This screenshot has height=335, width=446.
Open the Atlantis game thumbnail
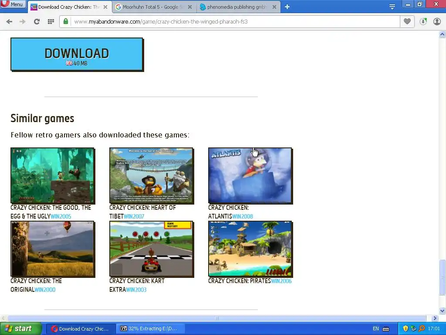(x=250, y=175)
